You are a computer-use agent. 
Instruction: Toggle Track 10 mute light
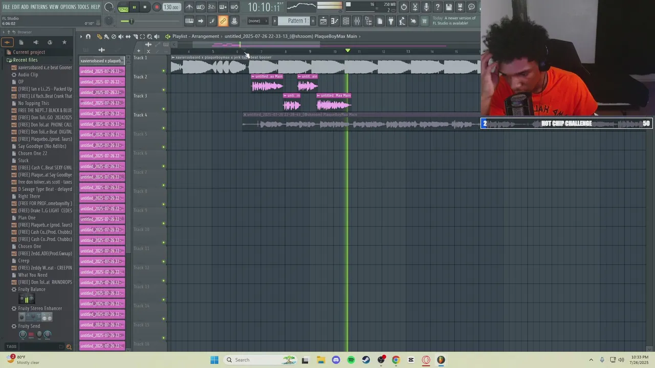coord(164,242)
